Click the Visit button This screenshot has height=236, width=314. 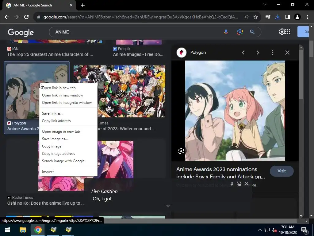pos(281,171)
